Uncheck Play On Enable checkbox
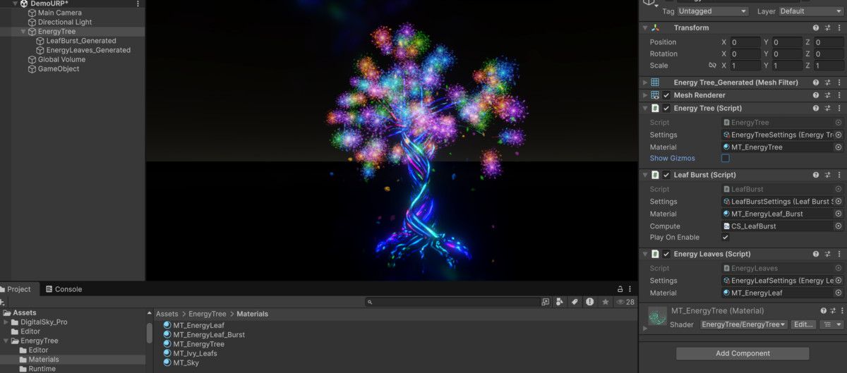The height and width of the screenshot is (373, 847). click(x=726, y=238)
